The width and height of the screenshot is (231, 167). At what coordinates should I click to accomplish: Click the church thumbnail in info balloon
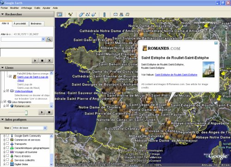click(208, 69)
